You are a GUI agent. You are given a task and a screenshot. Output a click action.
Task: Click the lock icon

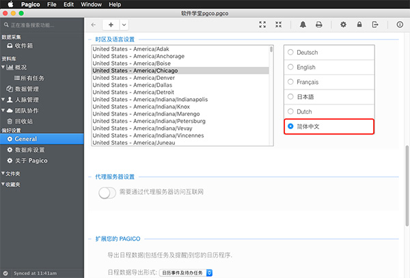tap(359, 25)
